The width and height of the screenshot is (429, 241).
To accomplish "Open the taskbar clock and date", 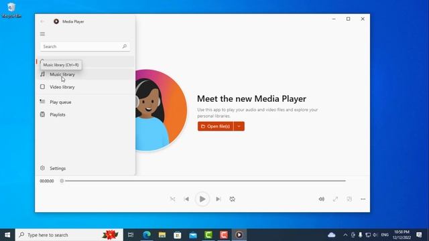I will tap(402, 235).
